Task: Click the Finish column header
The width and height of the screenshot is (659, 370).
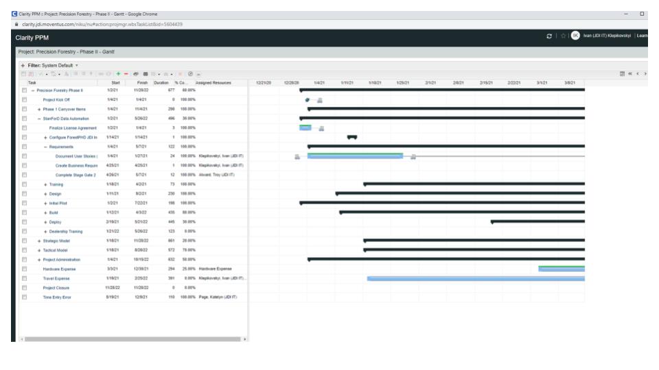Action: (142, 83)
